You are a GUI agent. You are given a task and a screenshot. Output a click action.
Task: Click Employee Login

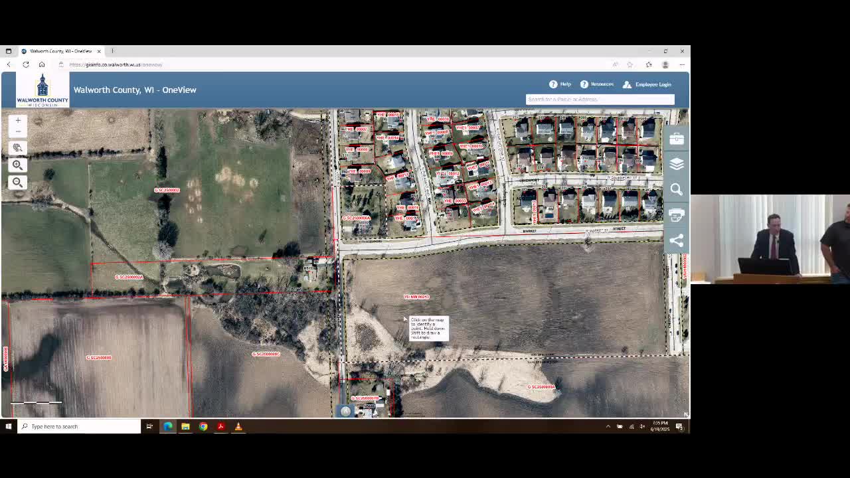(x=647, y=84)
